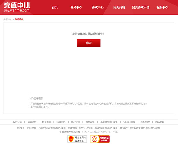Click the 温馨提示 info icon
This screenshot has height=144, width=178.
point(32,98)
